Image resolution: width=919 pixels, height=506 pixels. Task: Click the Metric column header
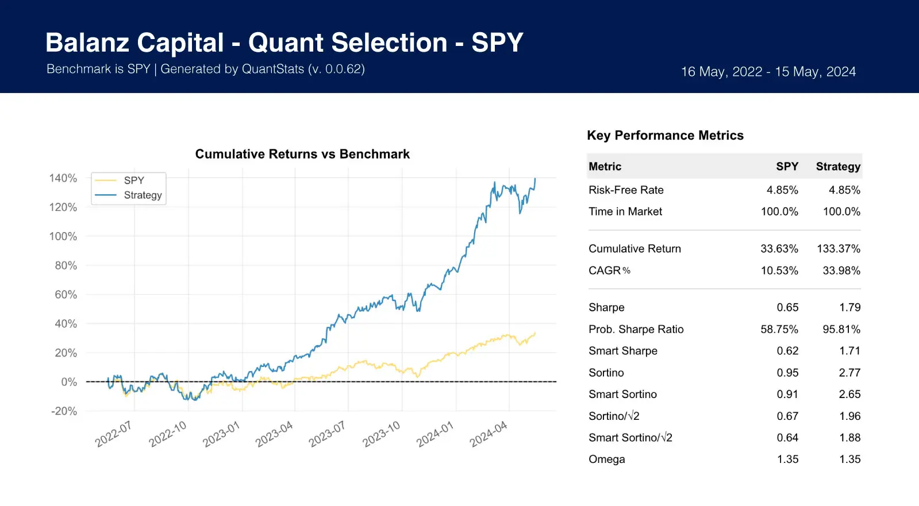[x=605, y=167]
